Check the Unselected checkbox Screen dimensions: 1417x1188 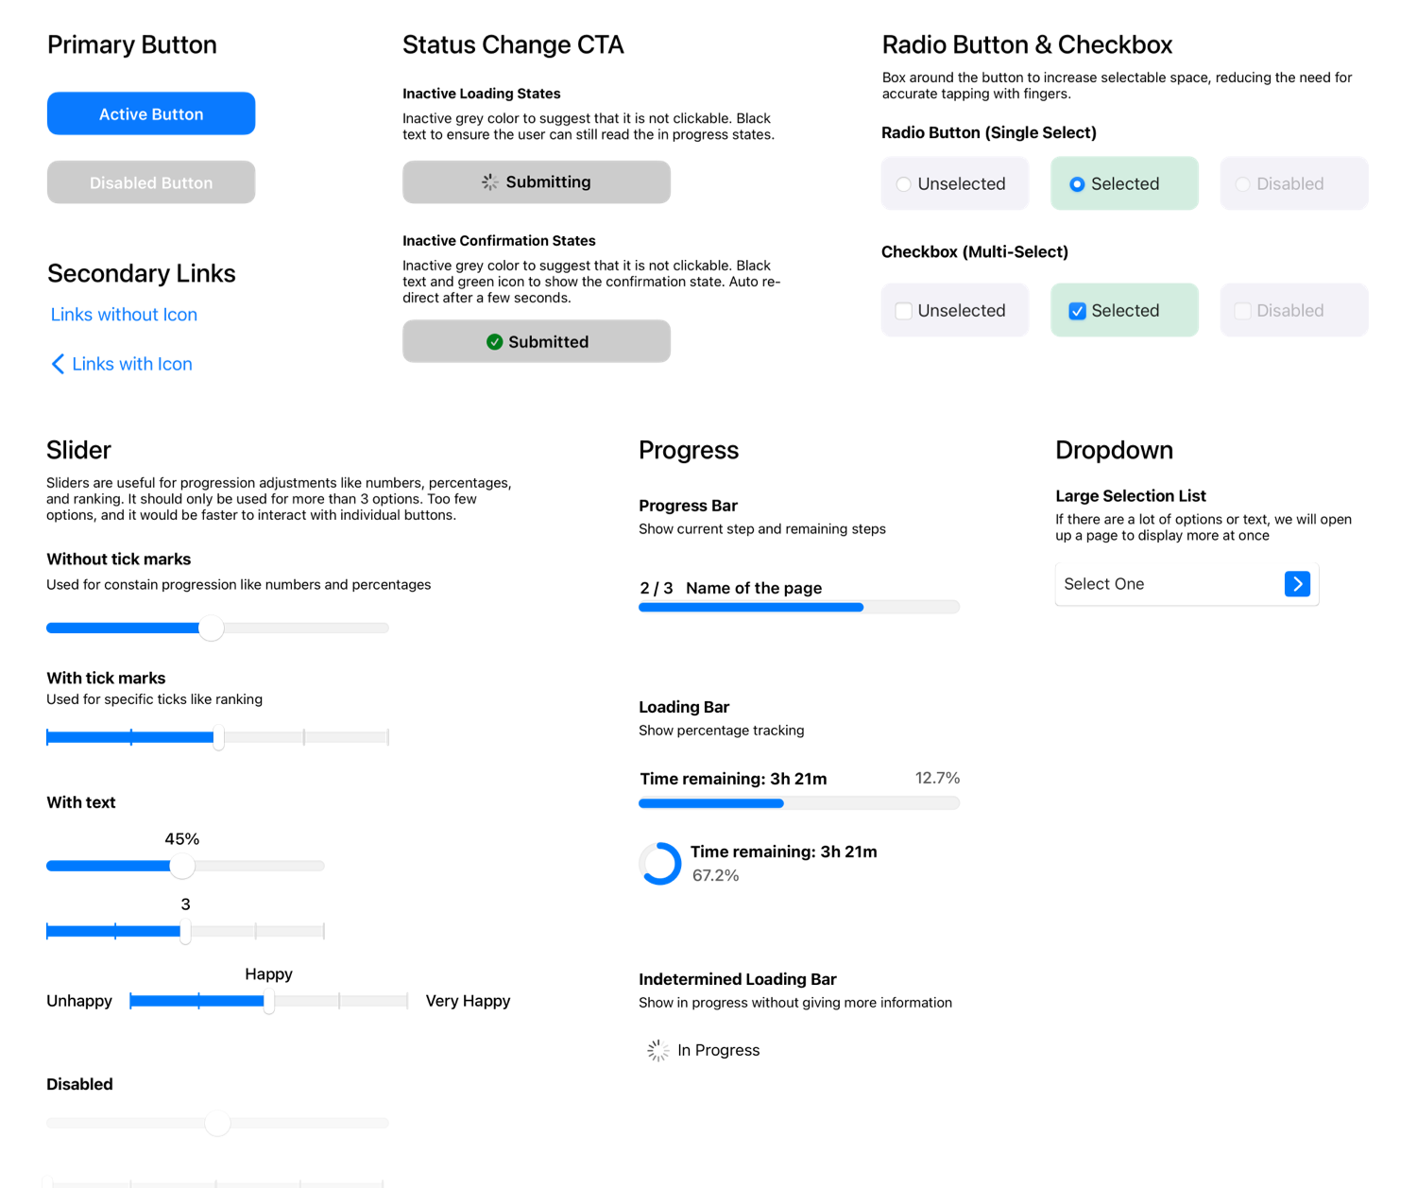click(904, 311)
